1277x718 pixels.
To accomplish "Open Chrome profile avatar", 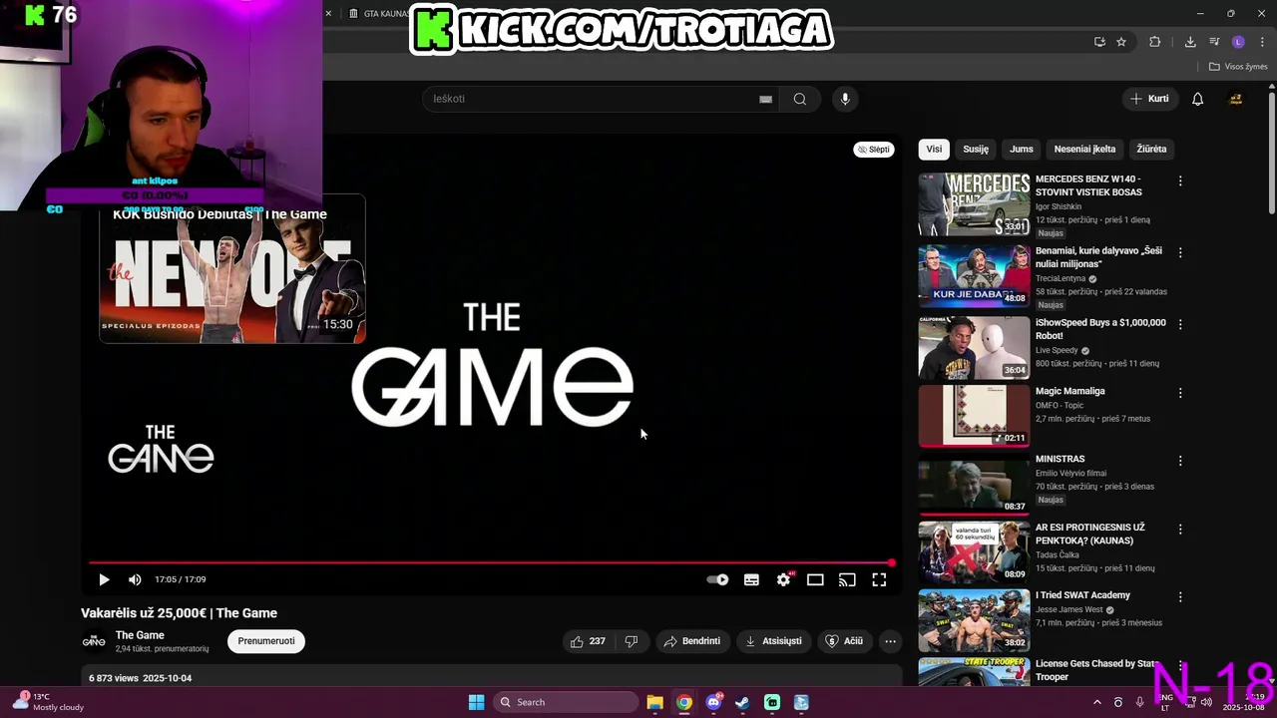I will tap(1238, 42).
